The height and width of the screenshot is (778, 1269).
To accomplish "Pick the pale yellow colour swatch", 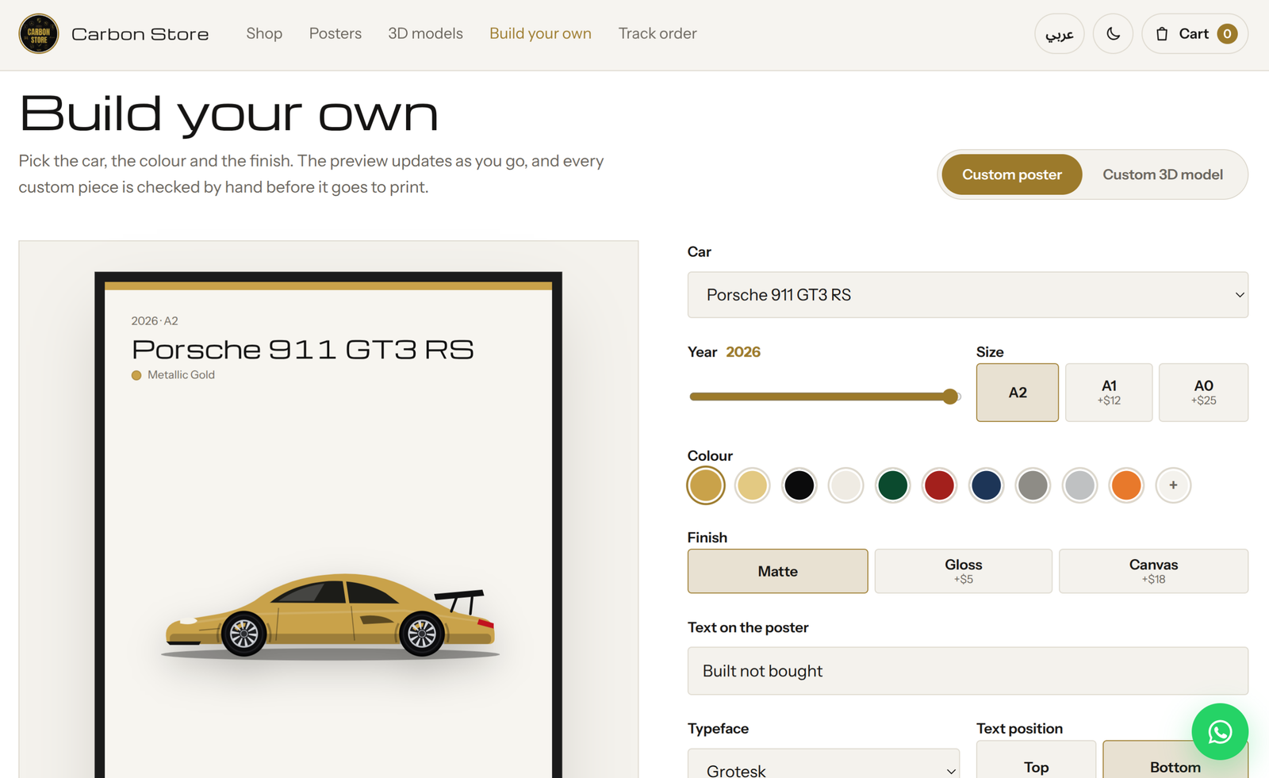I will pos(752,485).
